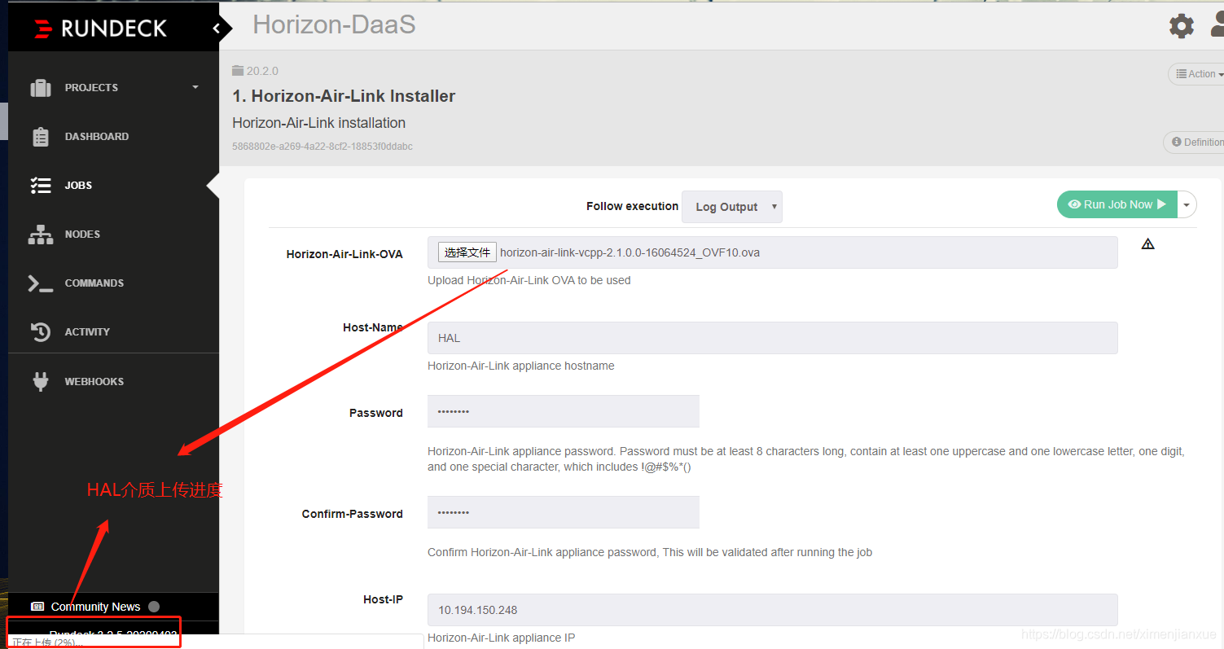Open Community News link
The image size is (1224, 649).
pos(95,607)
